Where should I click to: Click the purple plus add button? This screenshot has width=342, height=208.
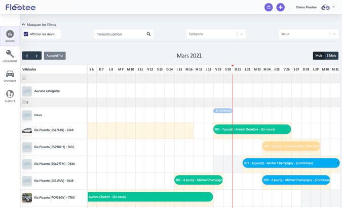281,7
